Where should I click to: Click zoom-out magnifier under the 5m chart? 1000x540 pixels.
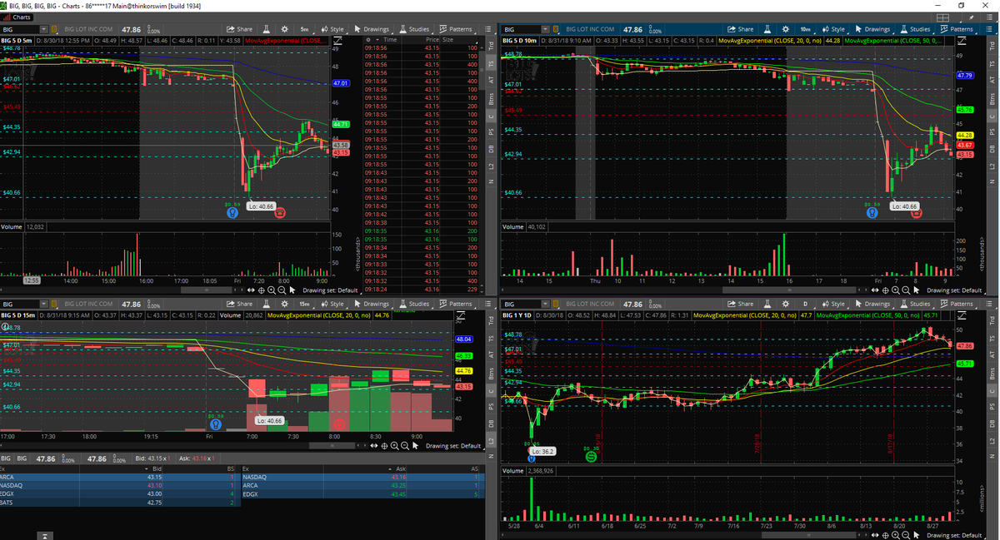click(x=282, y=290)
